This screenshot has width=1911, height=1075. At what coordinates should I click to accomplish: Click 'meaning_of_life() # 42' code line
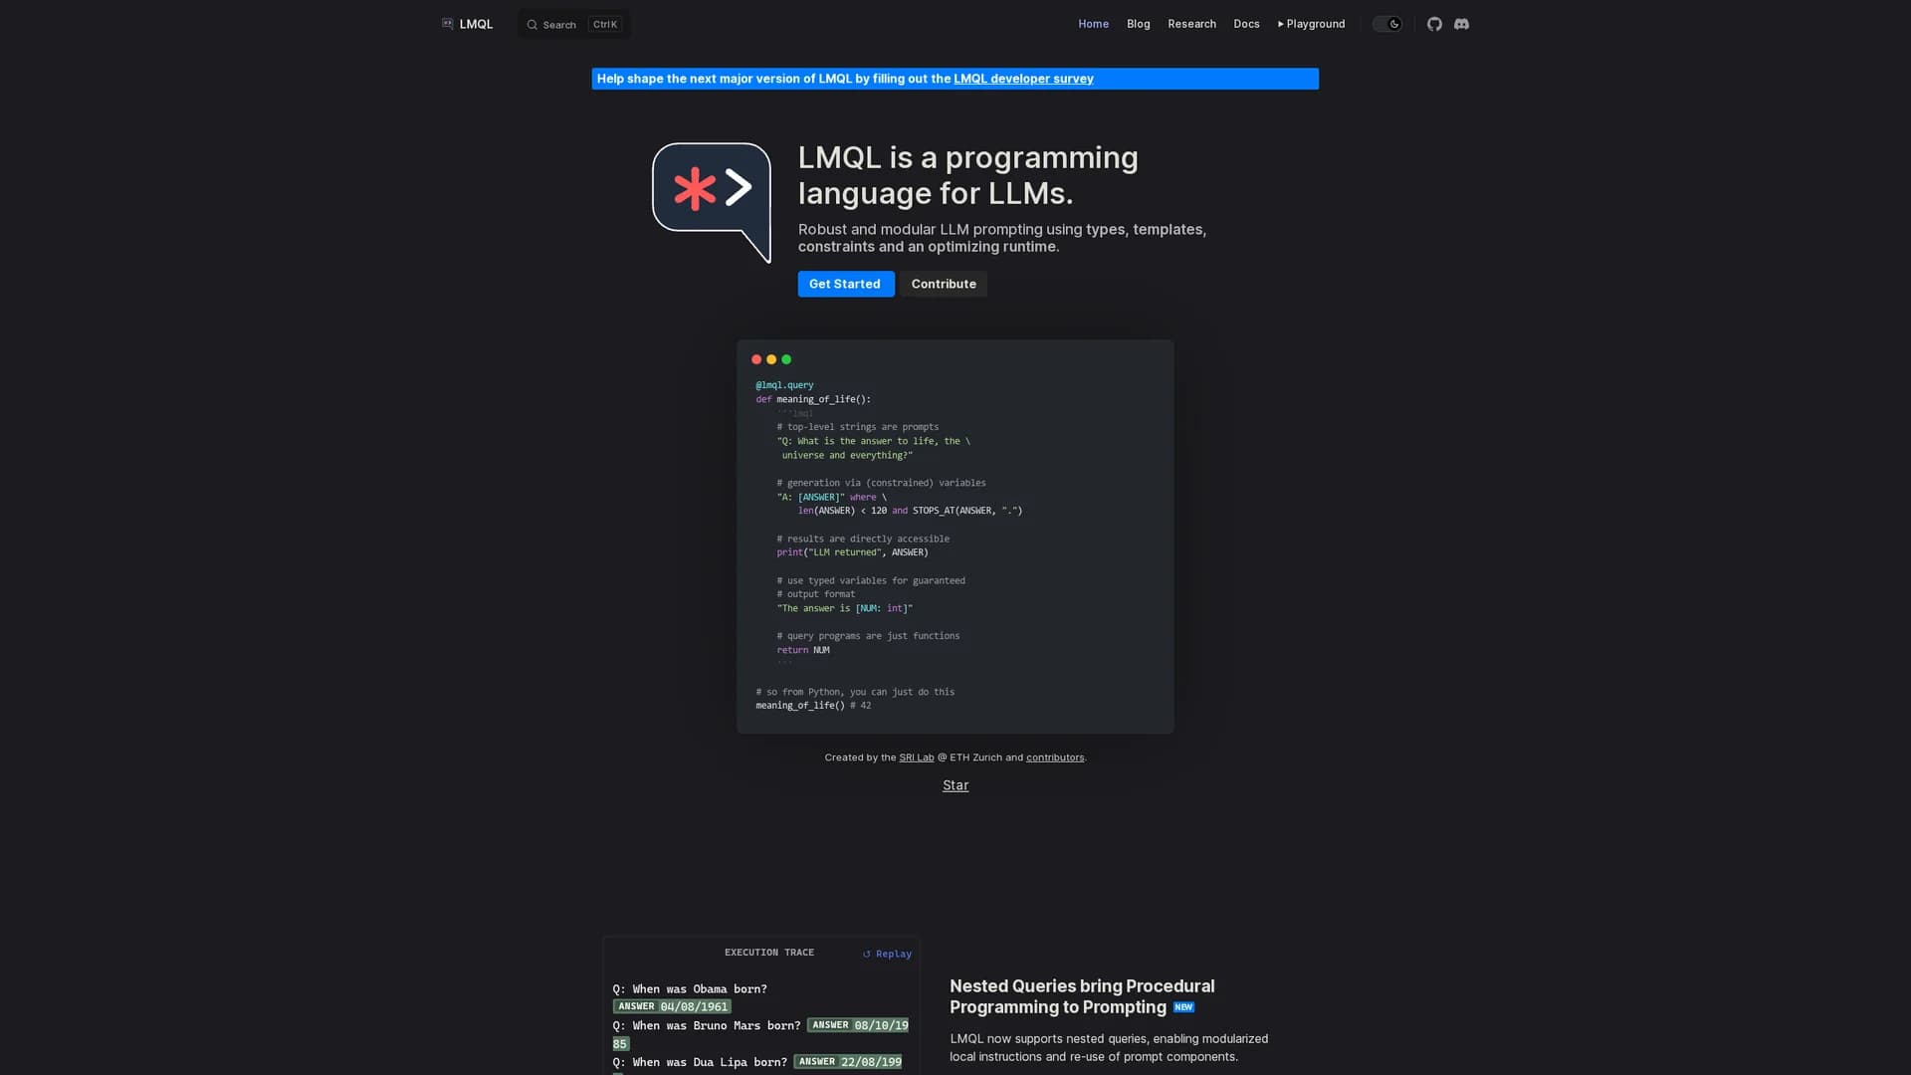[x=813, y=706]
